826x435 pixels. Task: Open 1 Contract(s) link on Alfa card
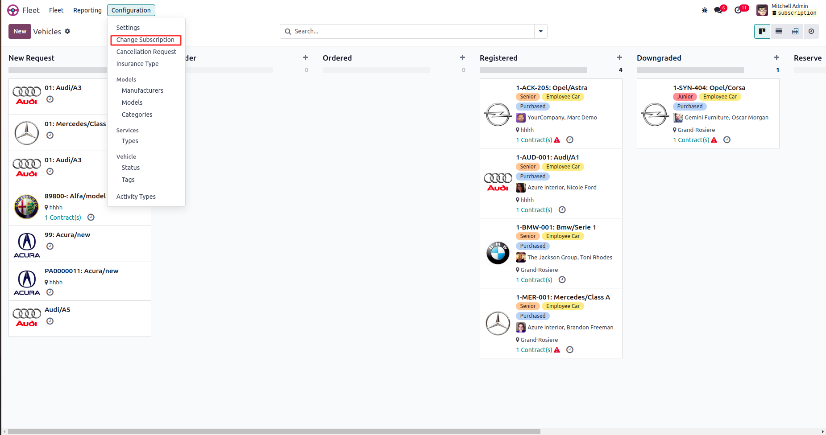63,217
